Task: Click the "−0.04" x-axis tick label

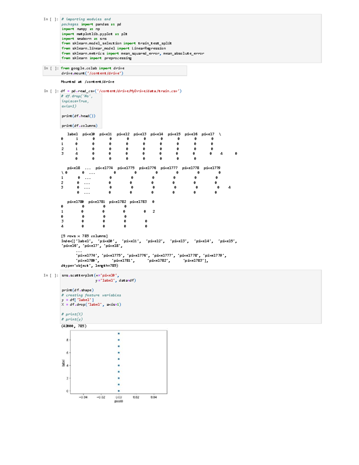Action: point(83,397)
